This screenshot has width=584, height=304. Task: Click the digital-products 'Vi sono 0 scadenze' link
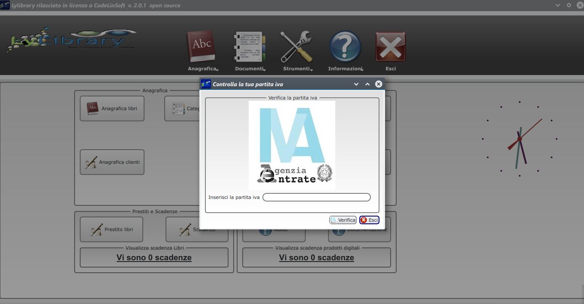(316, 258)
